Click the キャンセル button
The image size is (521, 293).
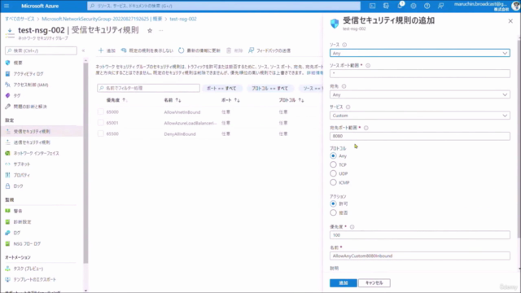pos(374,282)
